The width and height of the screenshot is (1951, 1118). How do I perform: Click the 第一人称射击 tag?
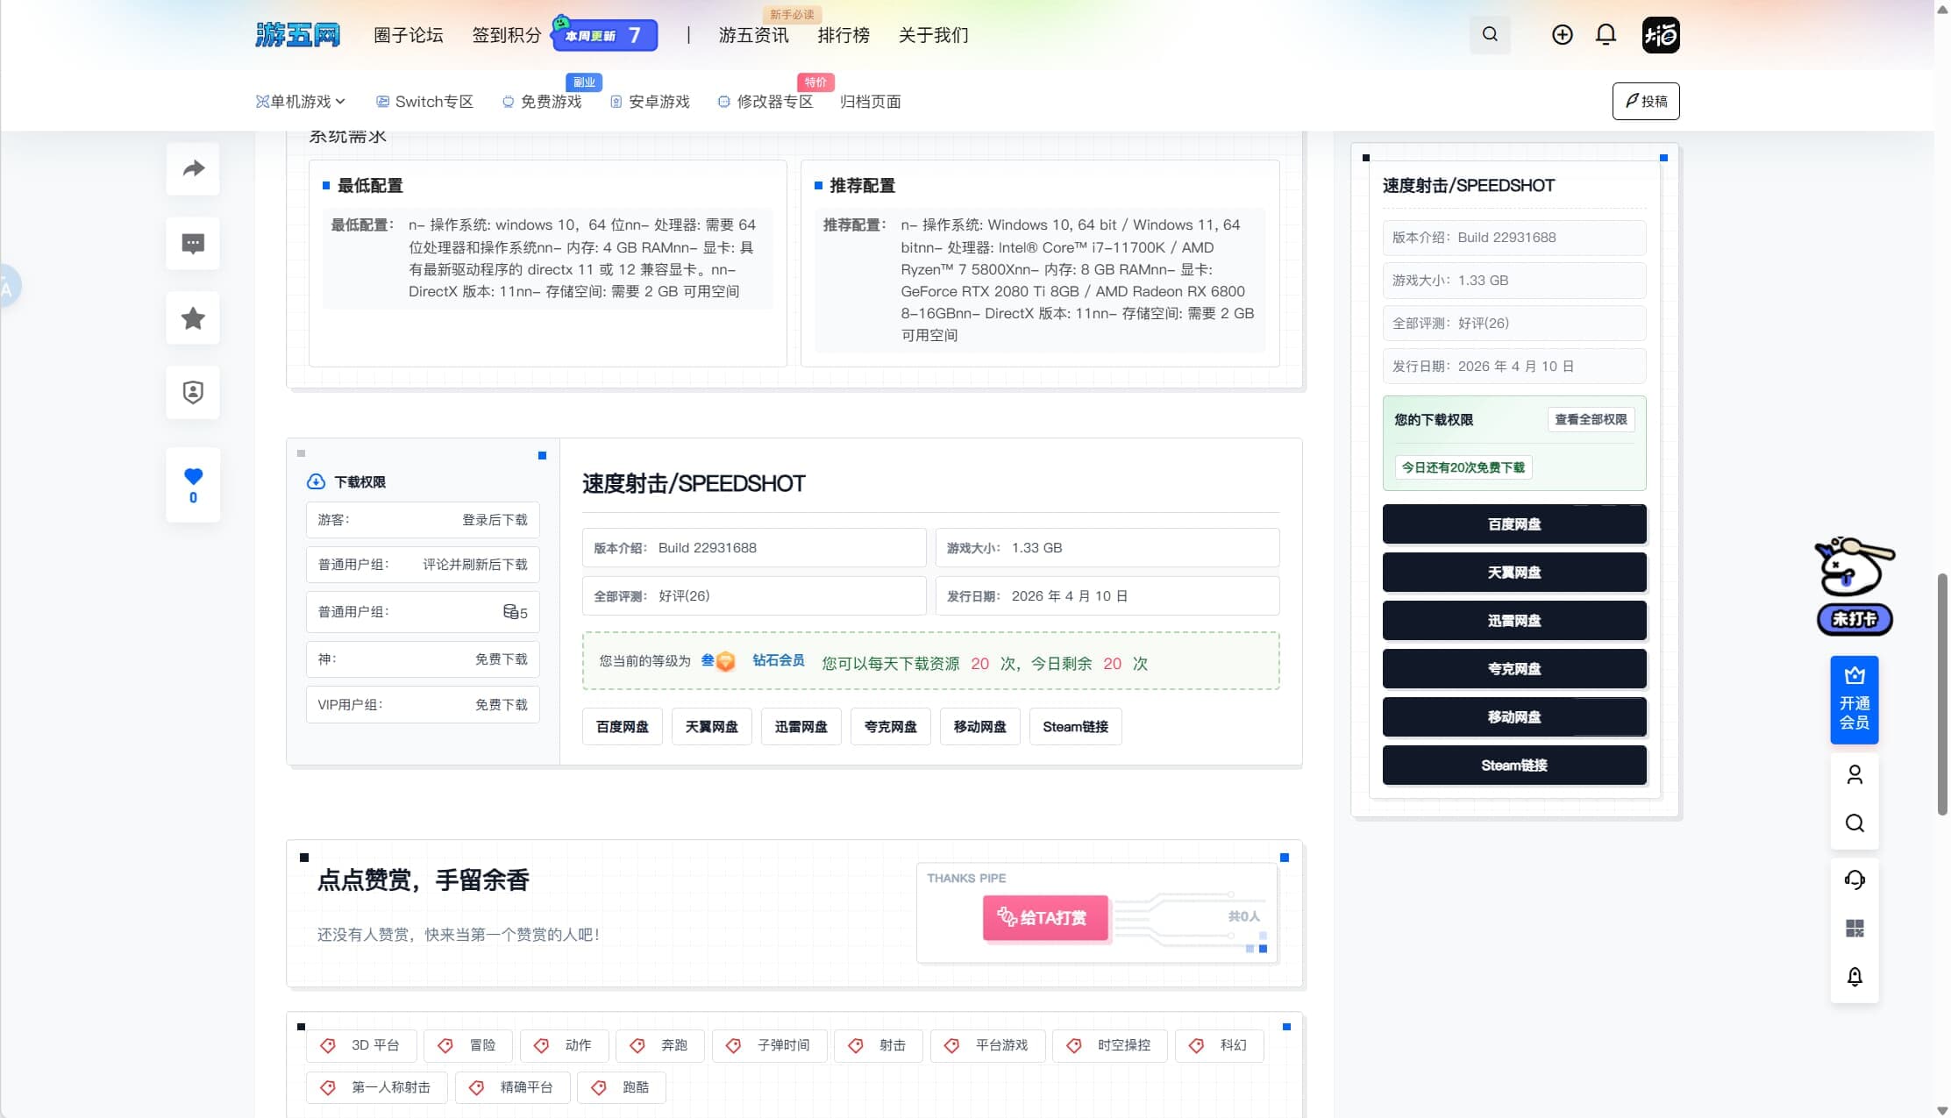(x=377, y=1087)
